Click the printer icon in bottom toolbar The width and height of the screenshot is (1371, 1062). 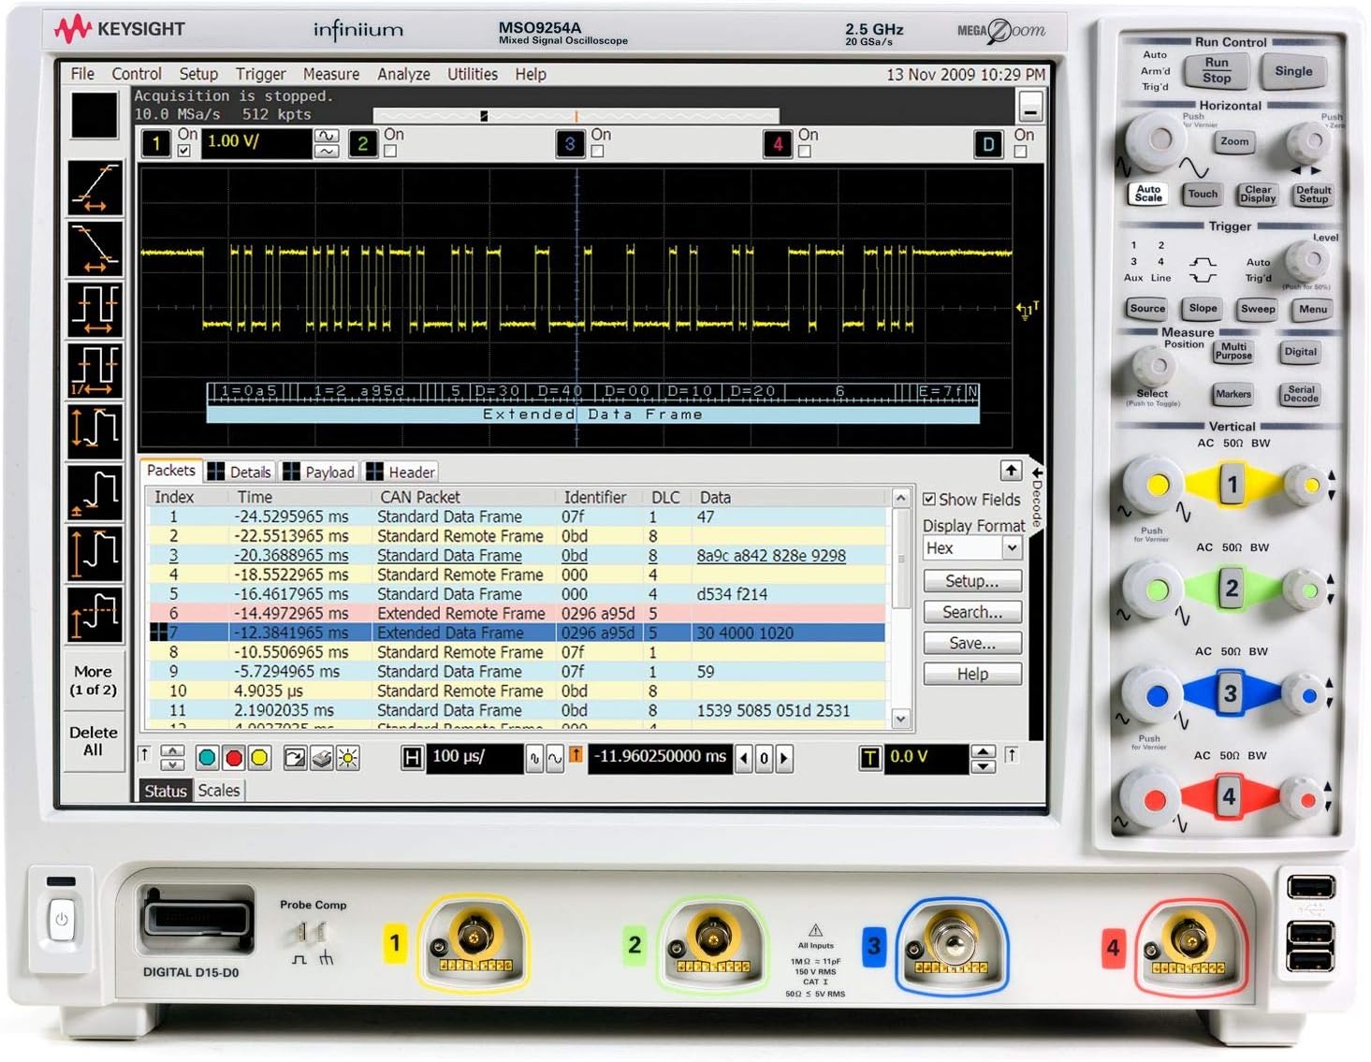click(321, 758)
